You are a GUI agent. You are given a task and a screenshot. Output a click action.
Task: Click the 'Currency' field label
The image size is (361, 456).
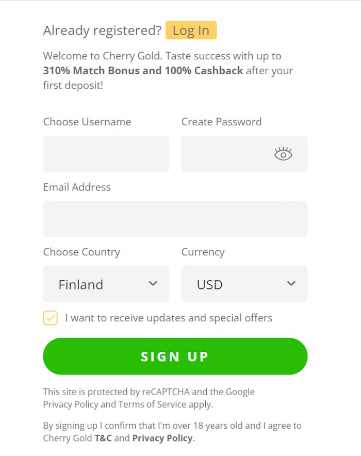tap(203, 252)
